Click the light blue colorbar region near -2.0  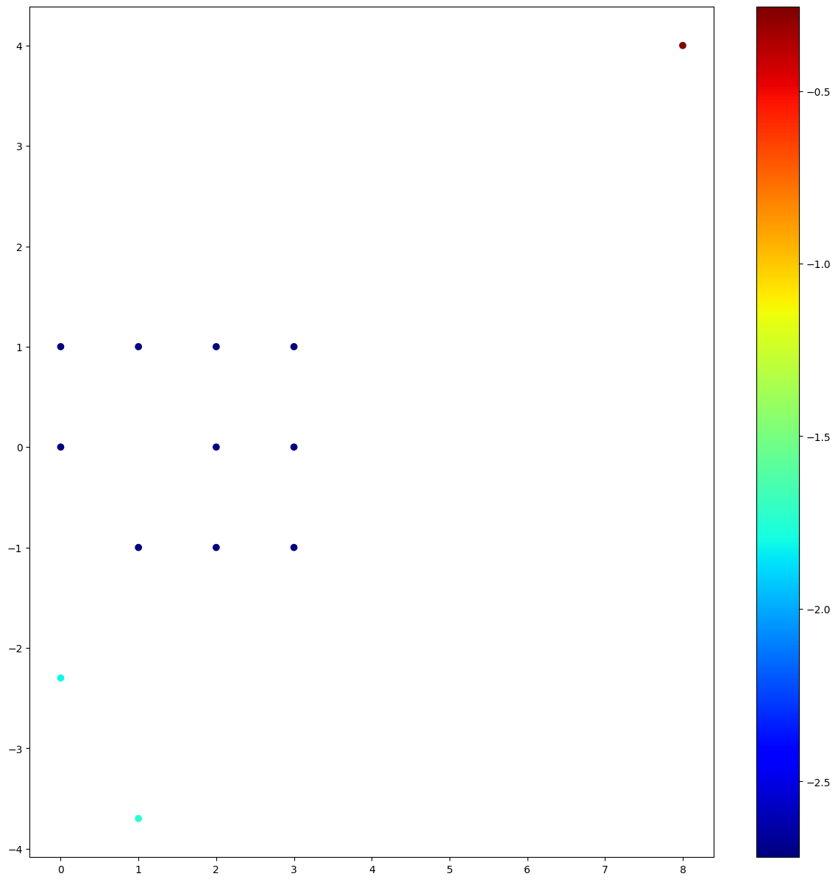coord(778,610)
